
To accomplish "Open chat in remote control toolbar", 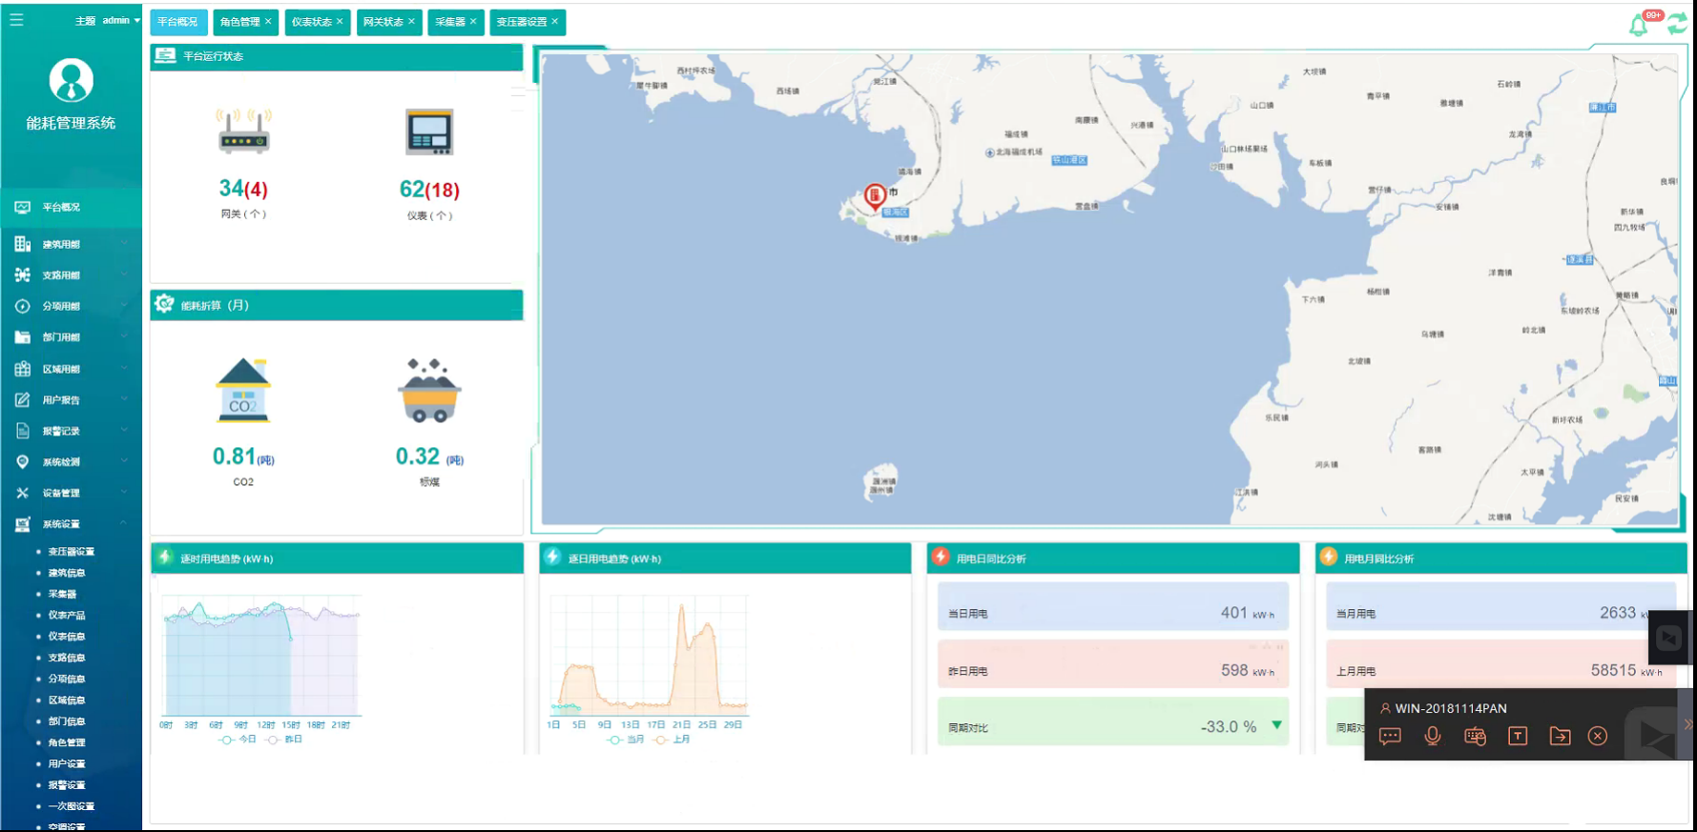I will click(x=1390, y=736).
